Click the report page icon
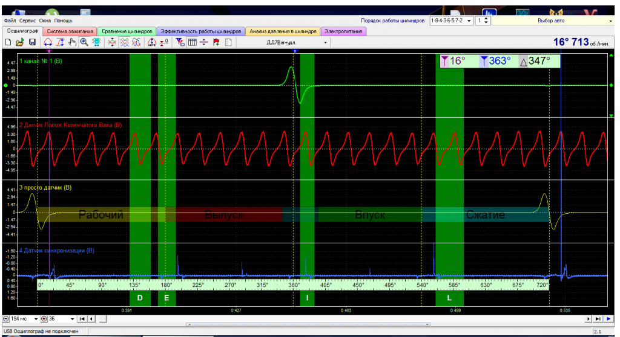The image size is (620, 337). (x=228, y=42)
